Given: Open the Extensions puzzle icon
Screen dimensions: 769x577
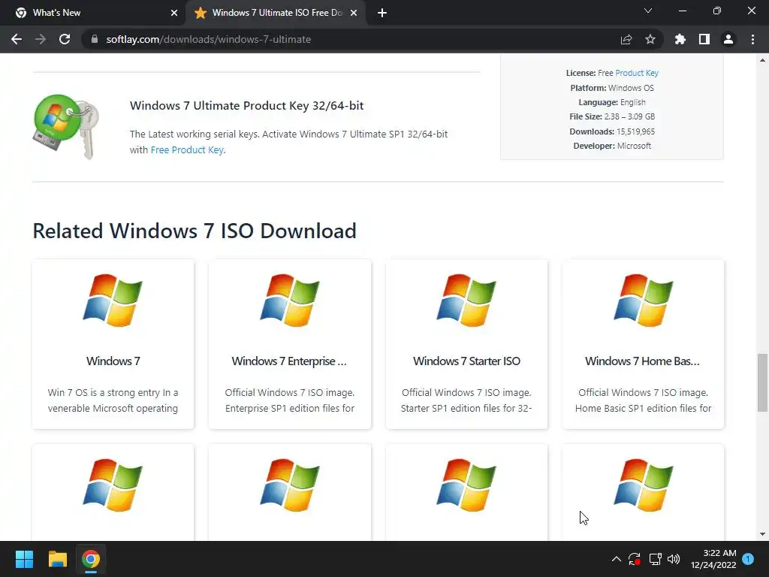Looking at the screenshot, I should [x=680, y=39].
